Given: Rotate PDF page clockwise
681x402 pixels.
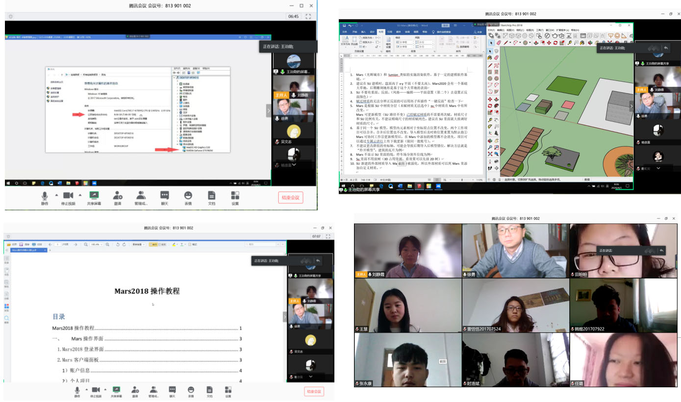Looking at the screenshot, I should (124, 244).
